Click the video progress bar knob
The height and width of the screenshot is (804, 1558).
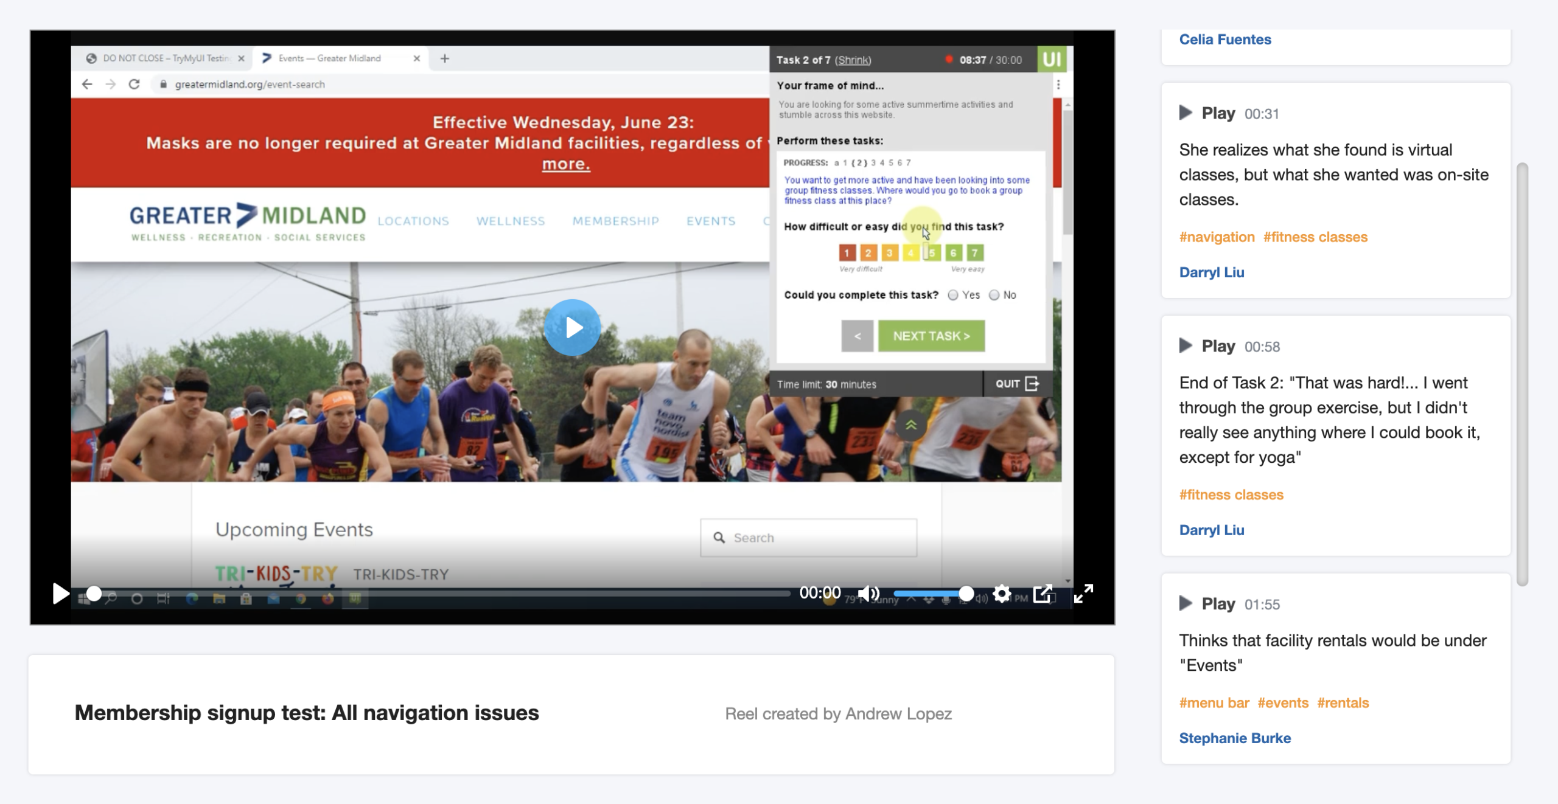[94, 594]
